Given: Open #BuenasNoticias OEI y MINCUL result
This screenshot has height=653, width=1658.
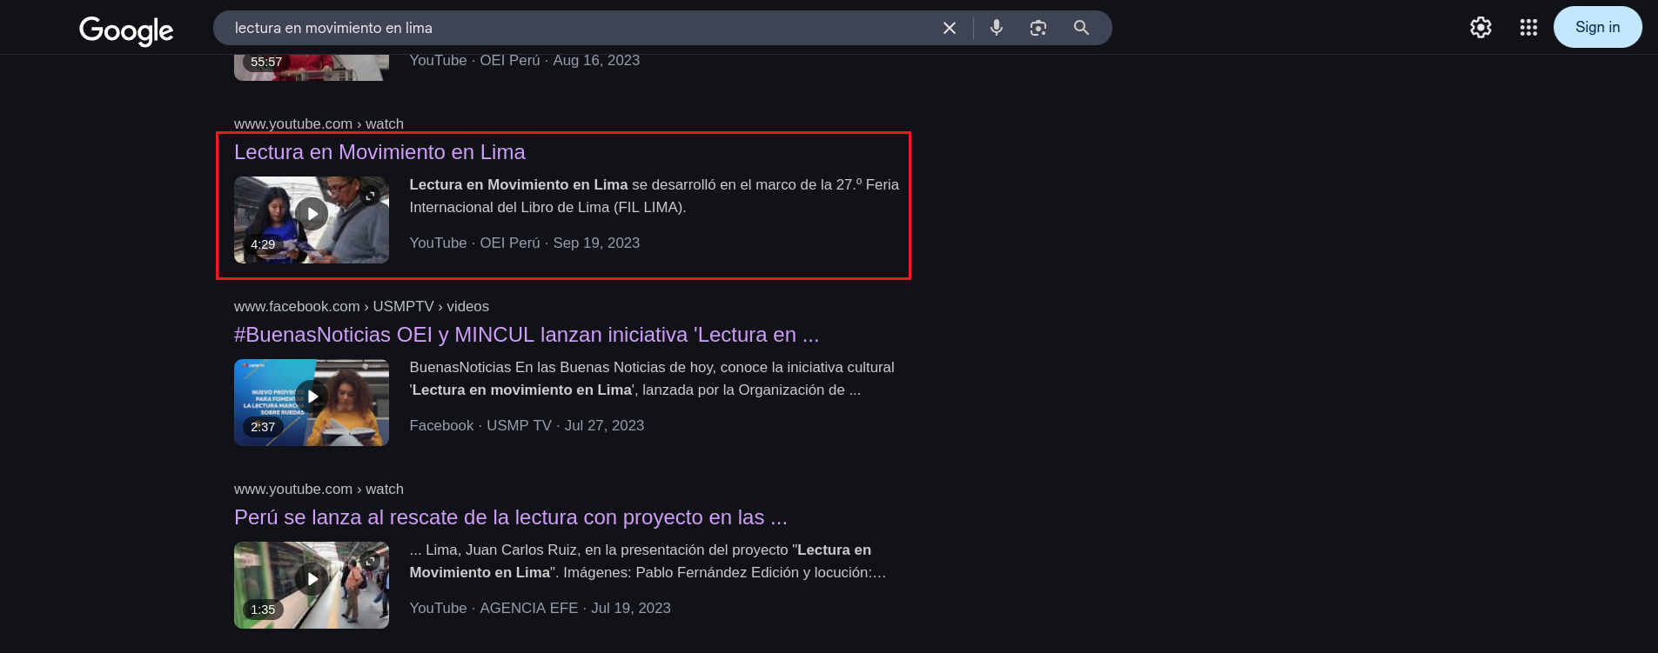Looking at the screenshot, I should pos(526,335).
